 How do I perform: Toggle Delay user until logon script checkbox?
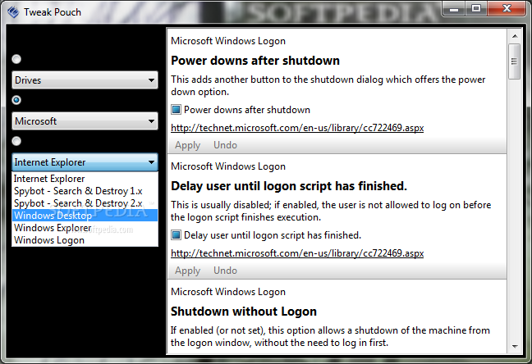pyautogui.click(x=176, y=234)
